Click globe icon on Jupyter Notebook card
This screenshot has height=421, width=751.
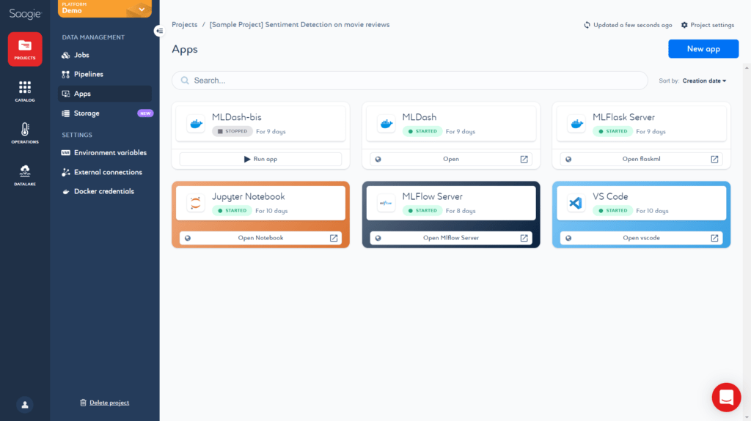[x=188, y=238]
